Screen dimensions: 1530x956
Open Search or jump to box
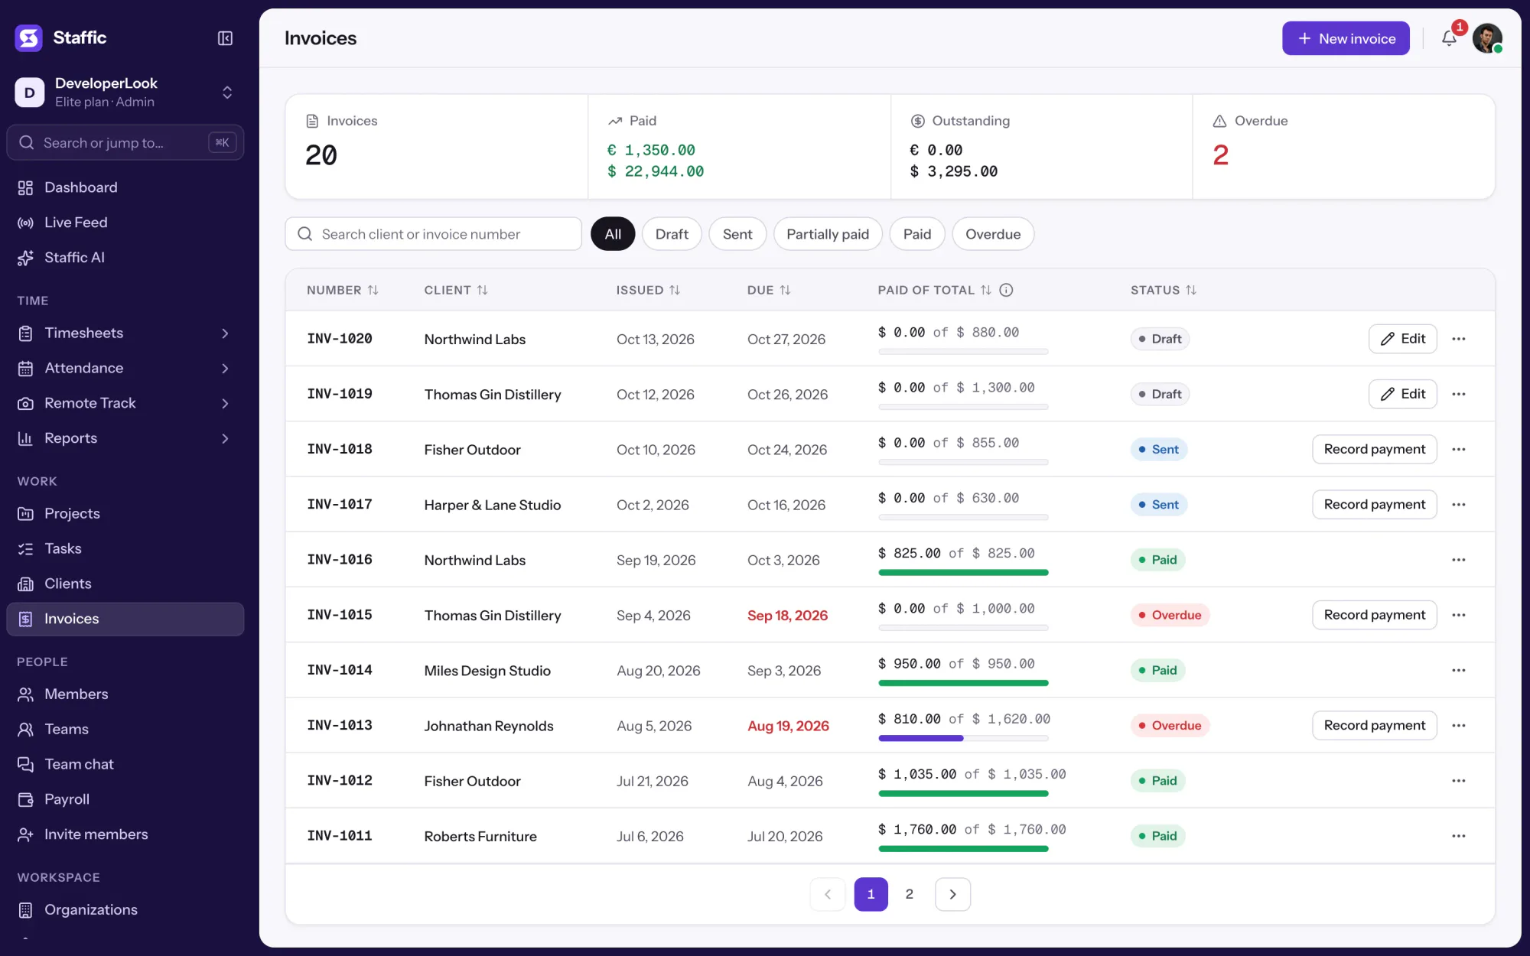coord(125,142)
